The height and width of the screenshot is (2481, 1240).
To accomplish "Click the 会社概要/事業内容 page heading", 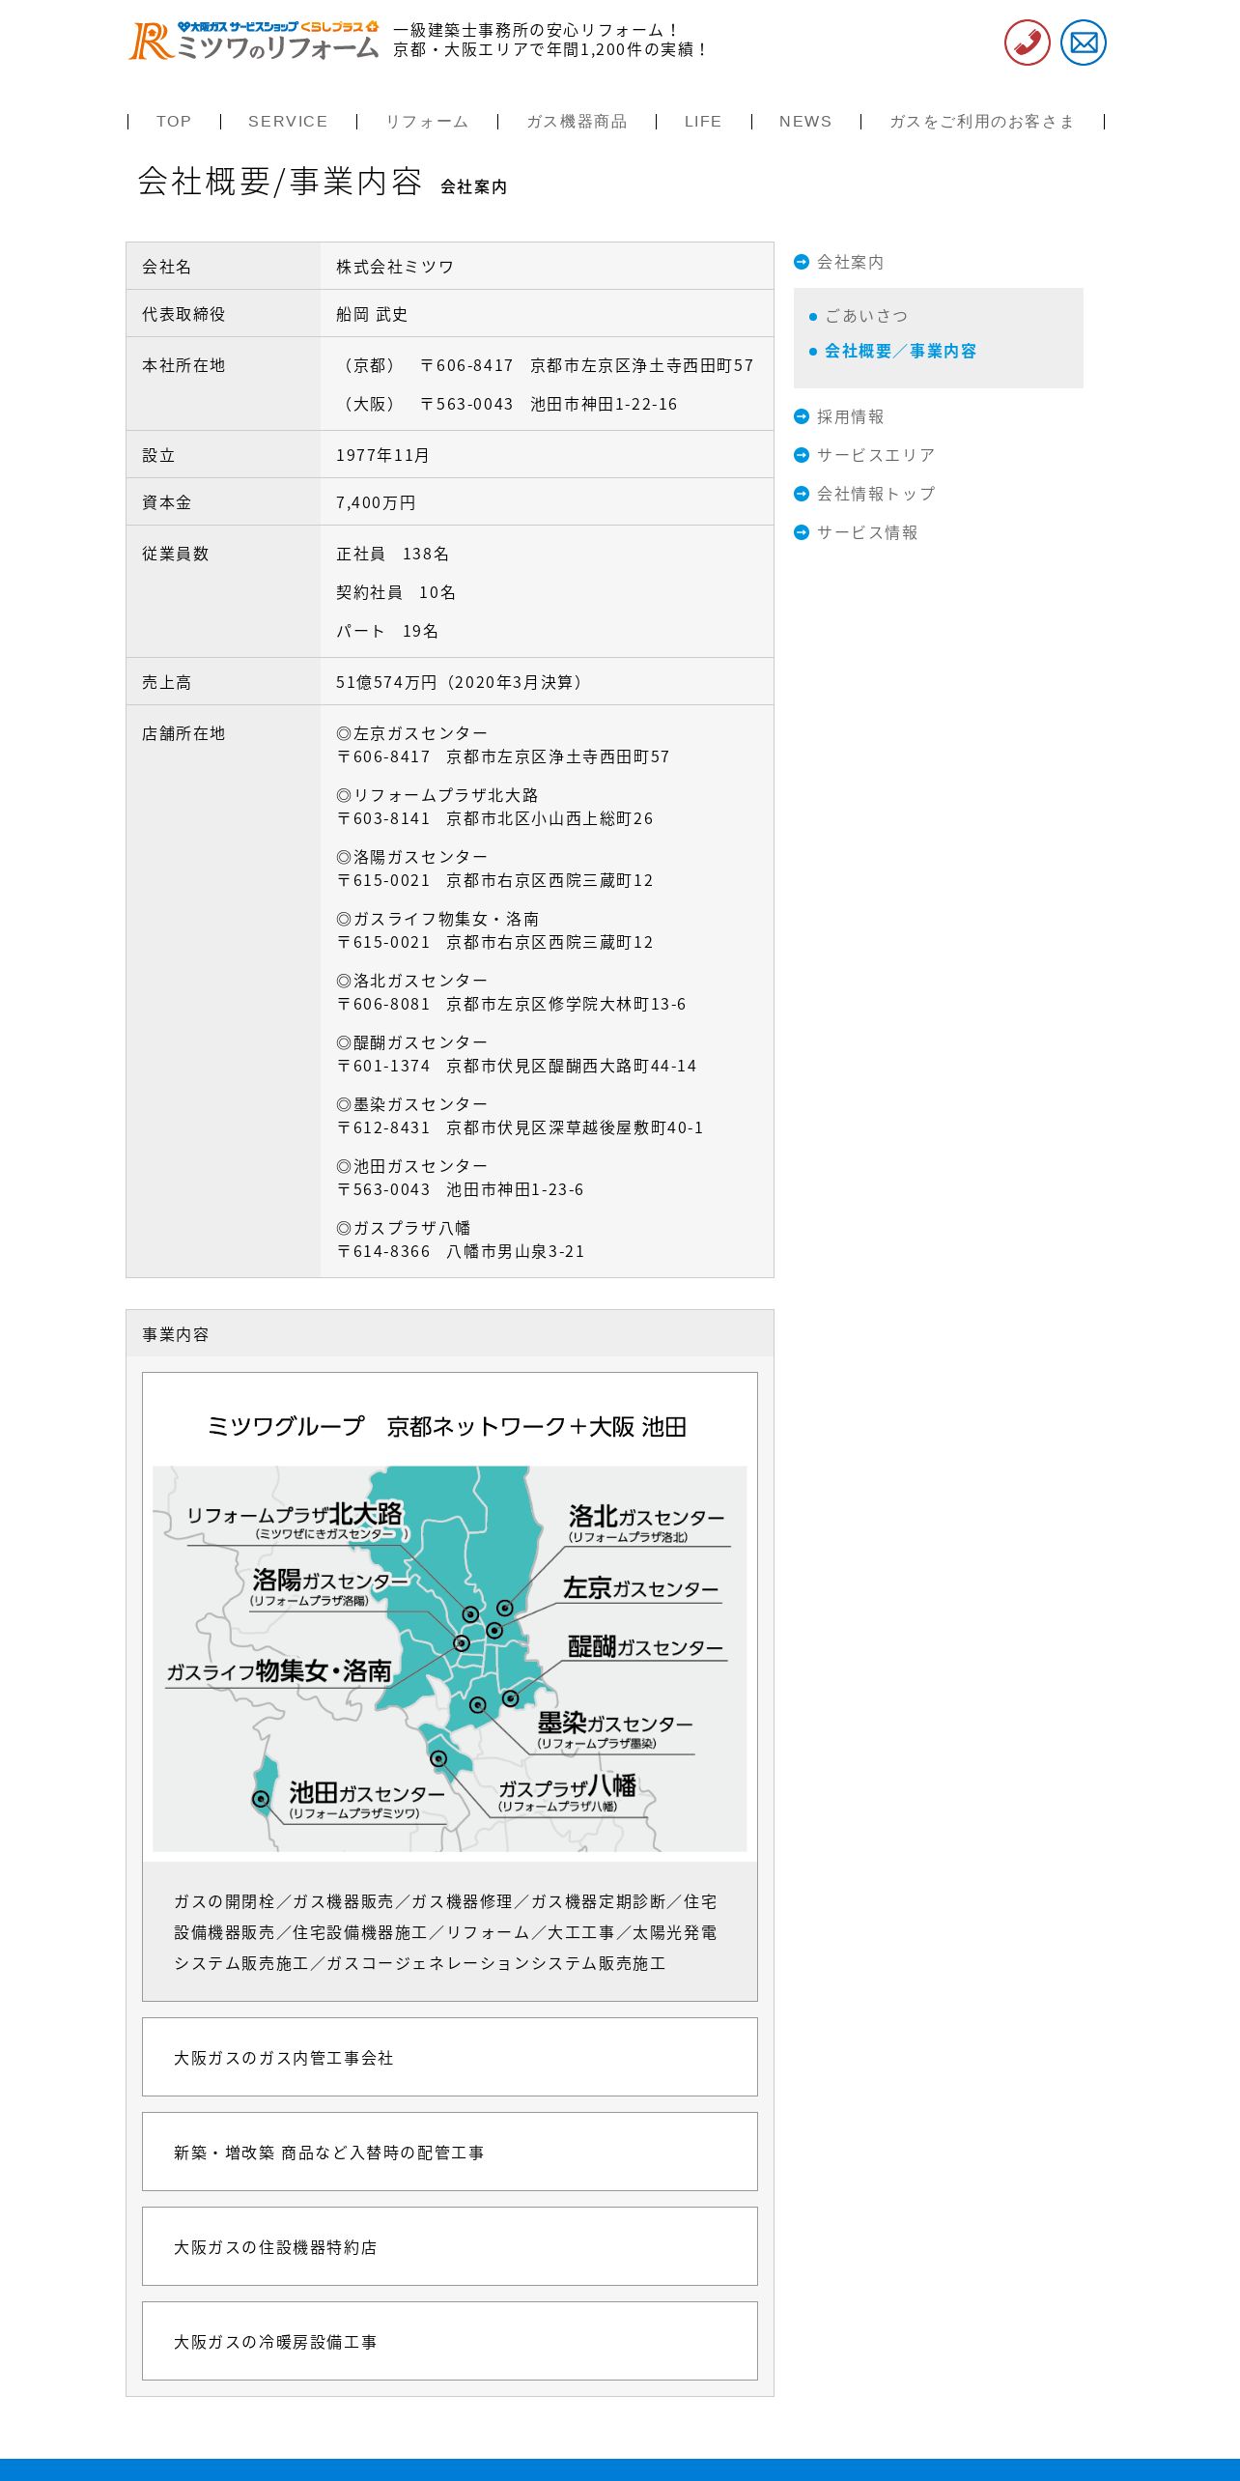I will click(x=280, y=181).
